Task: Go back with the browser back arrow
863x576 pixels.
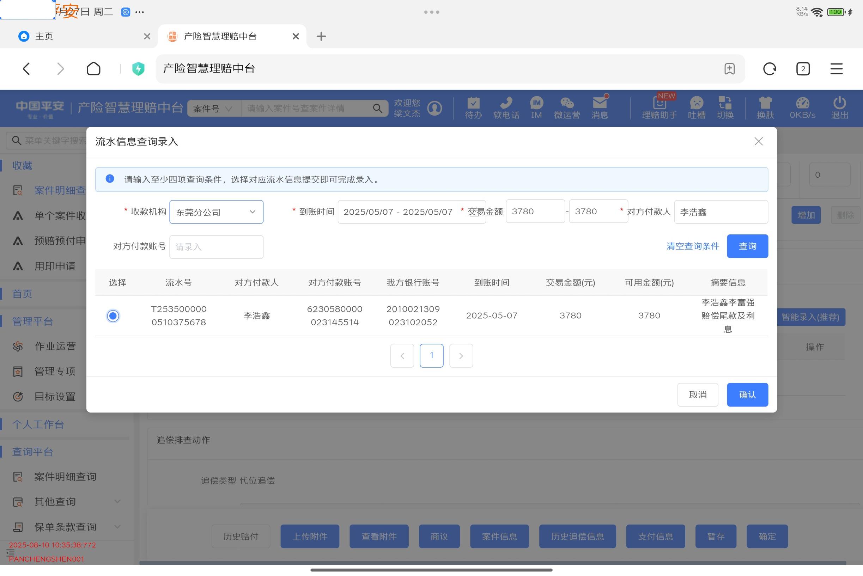Action: pyautogui.click(x=26, y=69)
